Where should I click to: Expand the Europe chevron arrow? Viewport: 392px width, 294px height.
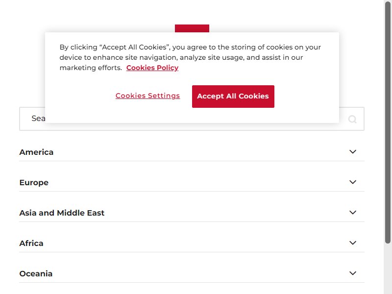353,182
